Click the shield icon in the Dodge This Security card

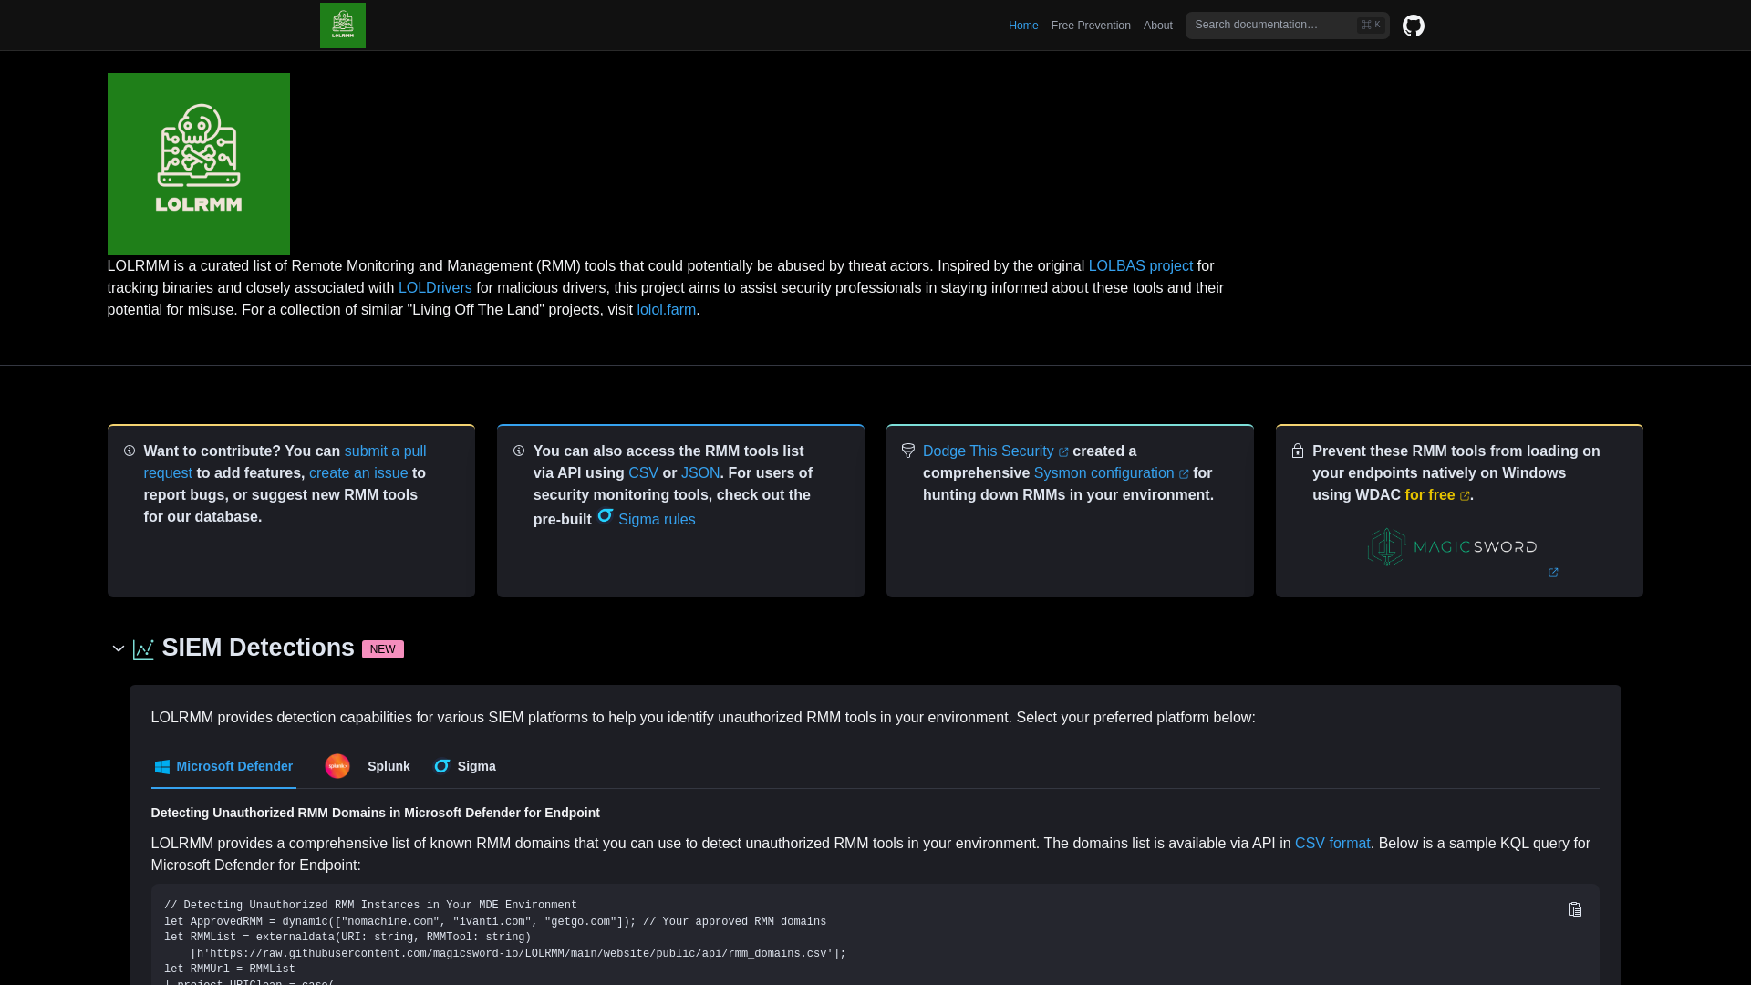(x=908, y=451)
